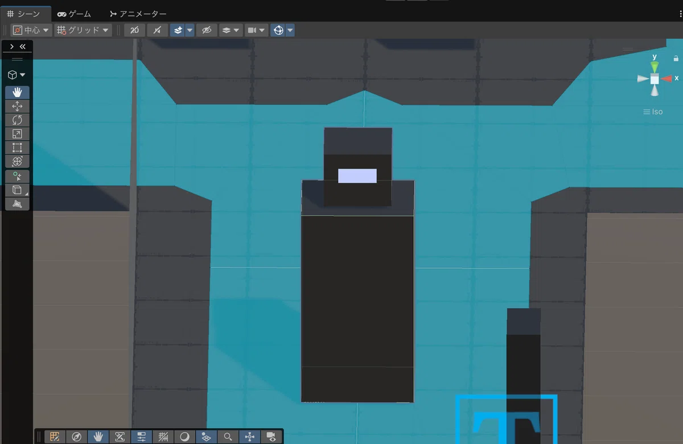Click the grid-with-pencil icon in bottom overlay

(x=55, y=437)
